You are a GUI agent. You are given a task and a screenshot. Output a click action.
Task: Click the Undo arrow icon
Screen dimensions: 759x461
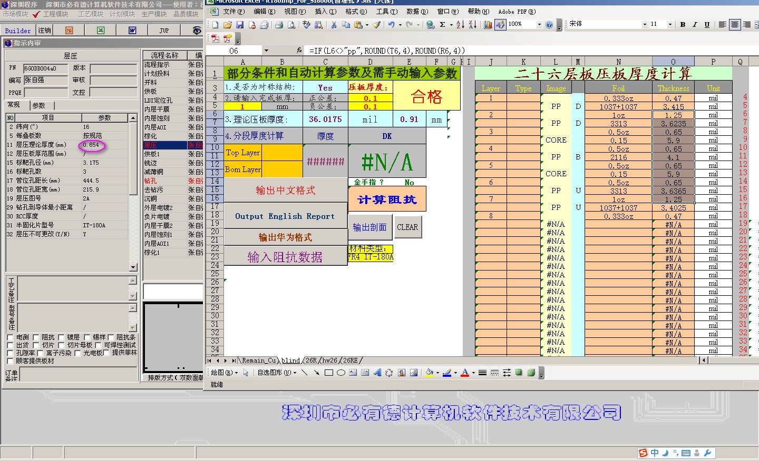[391, 24]
